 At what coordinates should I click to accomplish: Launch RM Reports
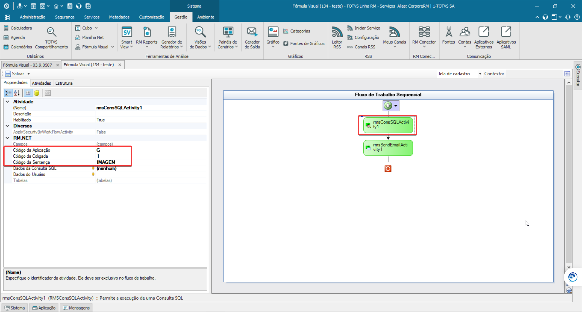tap(147, 38)
